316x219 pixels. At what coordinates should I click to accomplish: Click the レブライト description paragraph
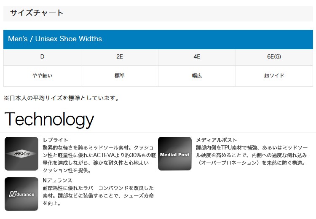coord(99,159)
